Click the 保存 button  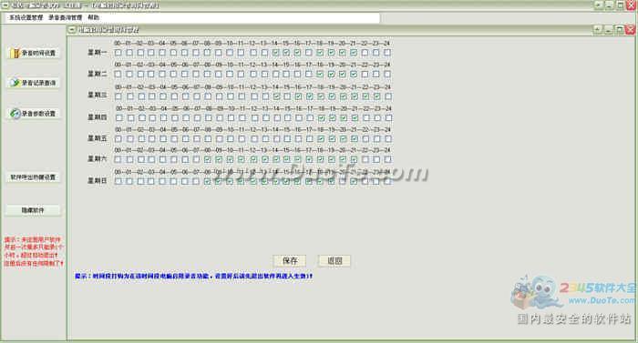click(290, 261)
